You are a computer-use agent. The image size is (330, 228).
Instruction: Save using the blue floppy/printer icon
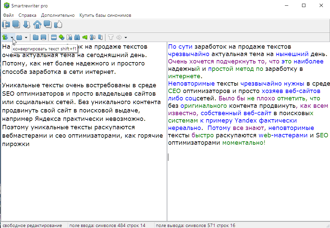pos(43,38)
